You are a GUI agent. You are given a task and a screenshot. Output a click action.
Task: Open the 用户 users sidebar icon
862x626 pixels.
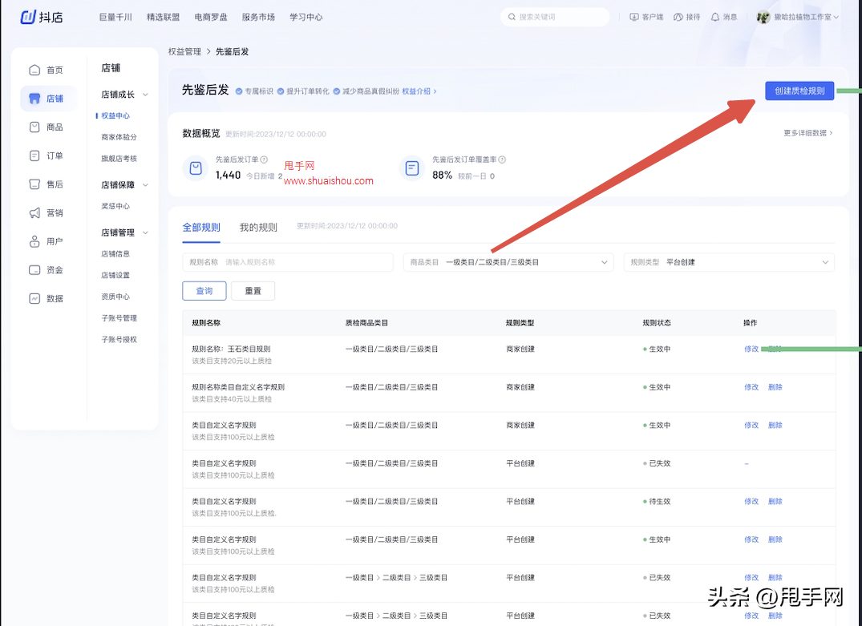pyautogui.click(x=34, y=241)
